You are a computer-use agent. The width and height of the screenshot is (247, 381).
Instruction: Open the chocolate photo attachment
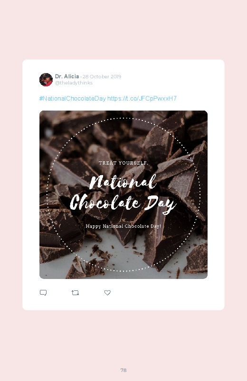click(123, 195)
